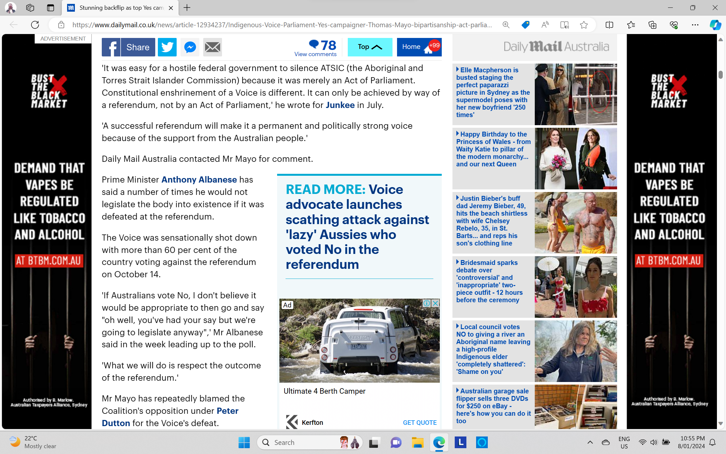Image resolution: width=726 pixels, height=454 pixels.
Task: Open the shopping price tag icon
Action: coord(525,25)
